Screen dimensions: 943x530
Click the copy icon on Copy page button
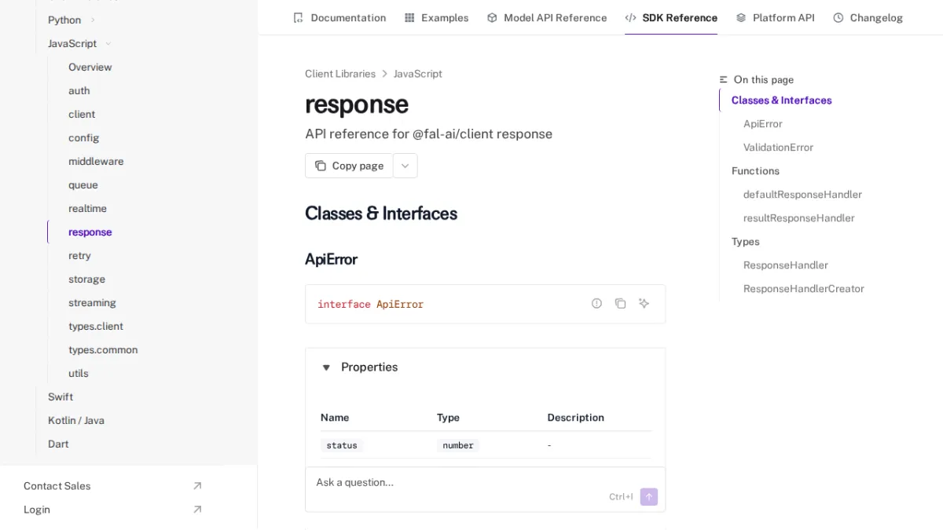[x=321, y=166]
